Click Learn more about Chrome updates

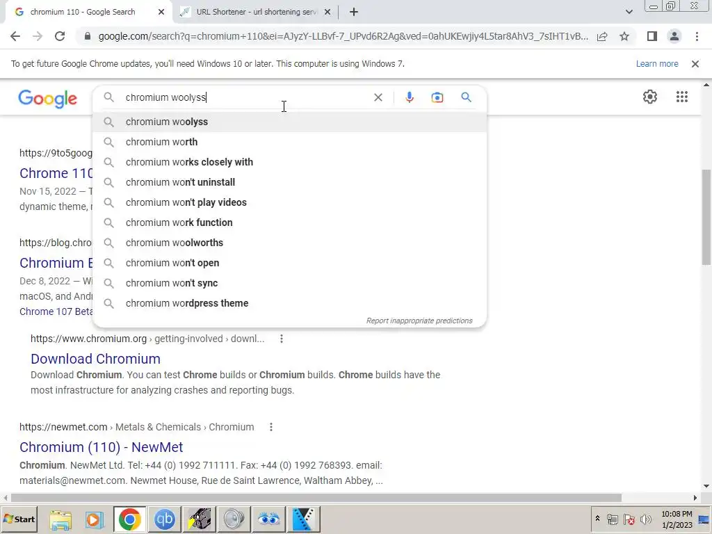tap(656, 64)
